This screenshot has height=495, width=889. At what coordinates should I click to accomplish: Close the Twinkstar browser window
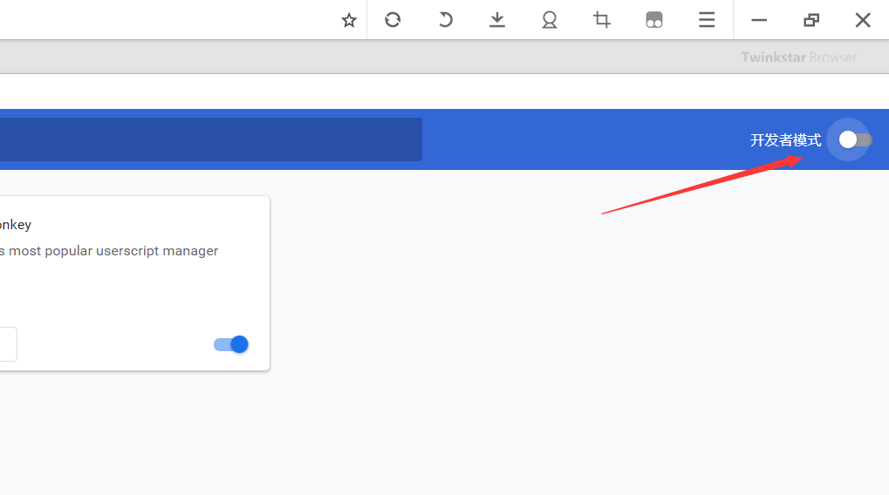[863, 20]
